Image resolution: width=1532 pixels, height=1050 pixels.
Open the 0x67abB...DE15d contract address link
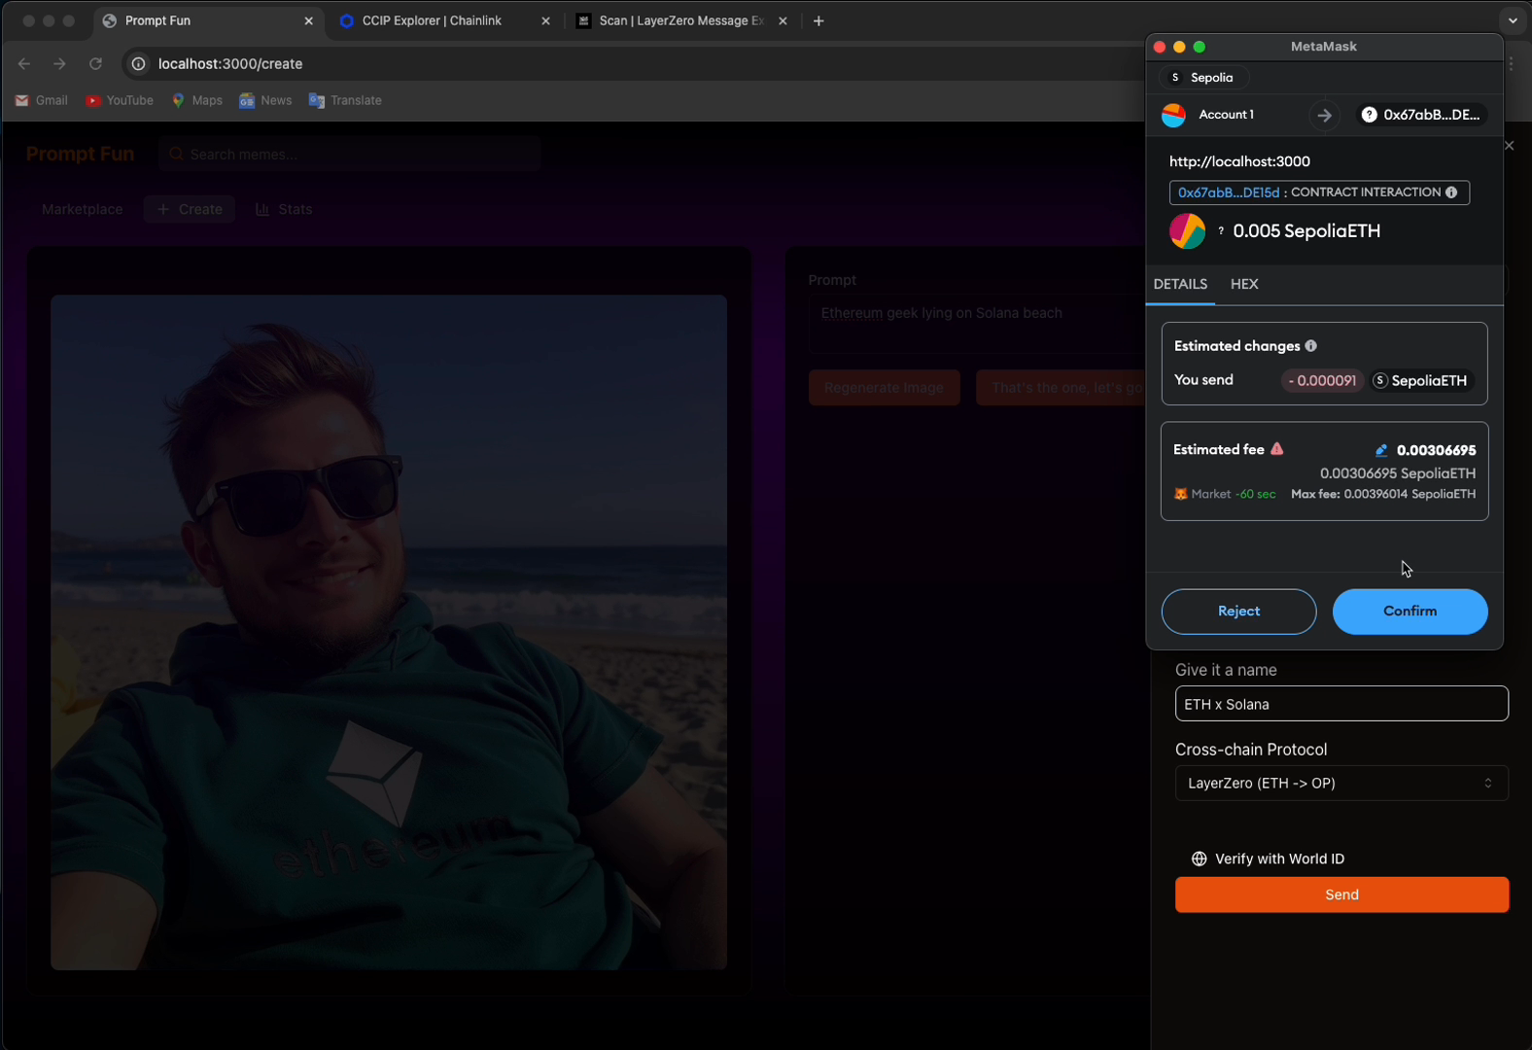click(x=1229, y=192)
